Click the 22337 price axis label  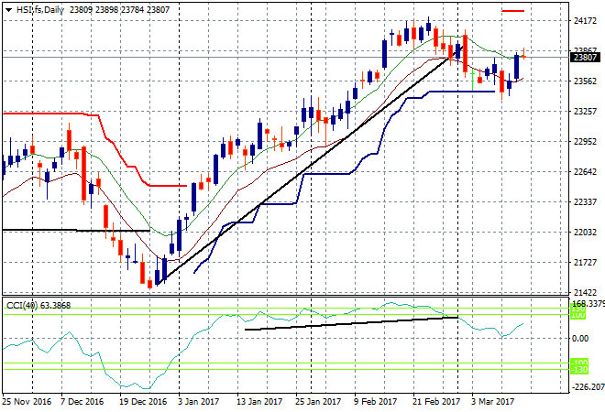click(586, 202)
